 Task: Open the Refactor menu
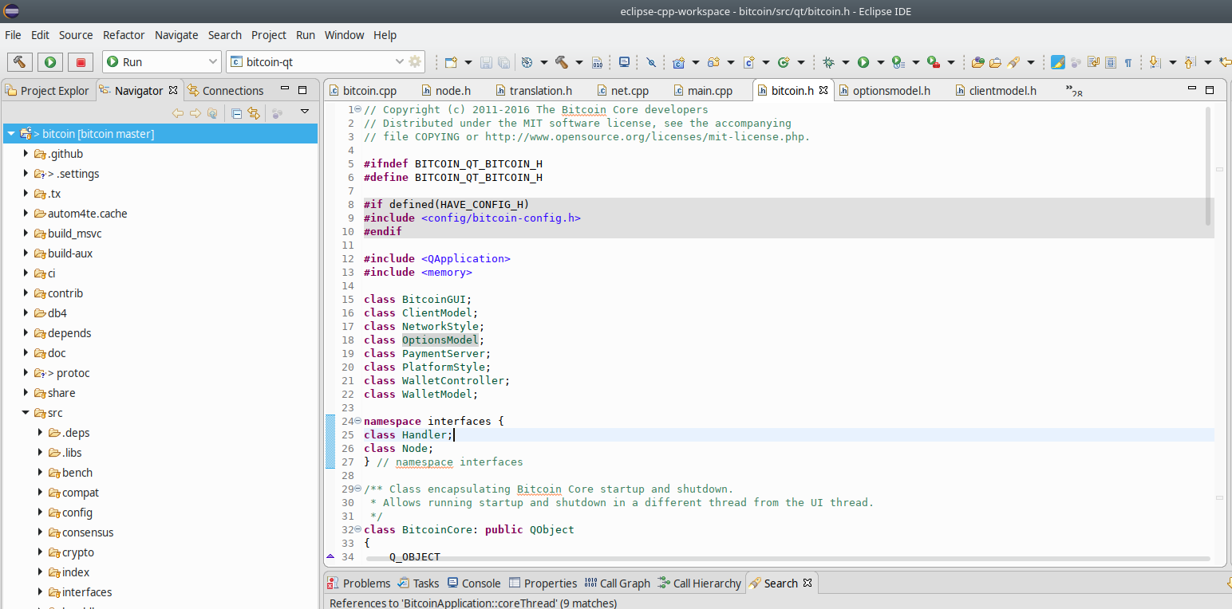click(x=124, y=35)
